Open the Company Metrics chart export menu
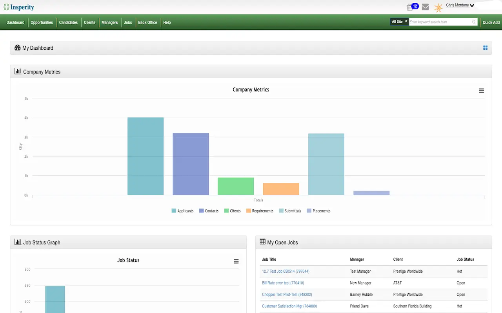The height and width of the screenshot is (313, 502). [x=481, y=90]
